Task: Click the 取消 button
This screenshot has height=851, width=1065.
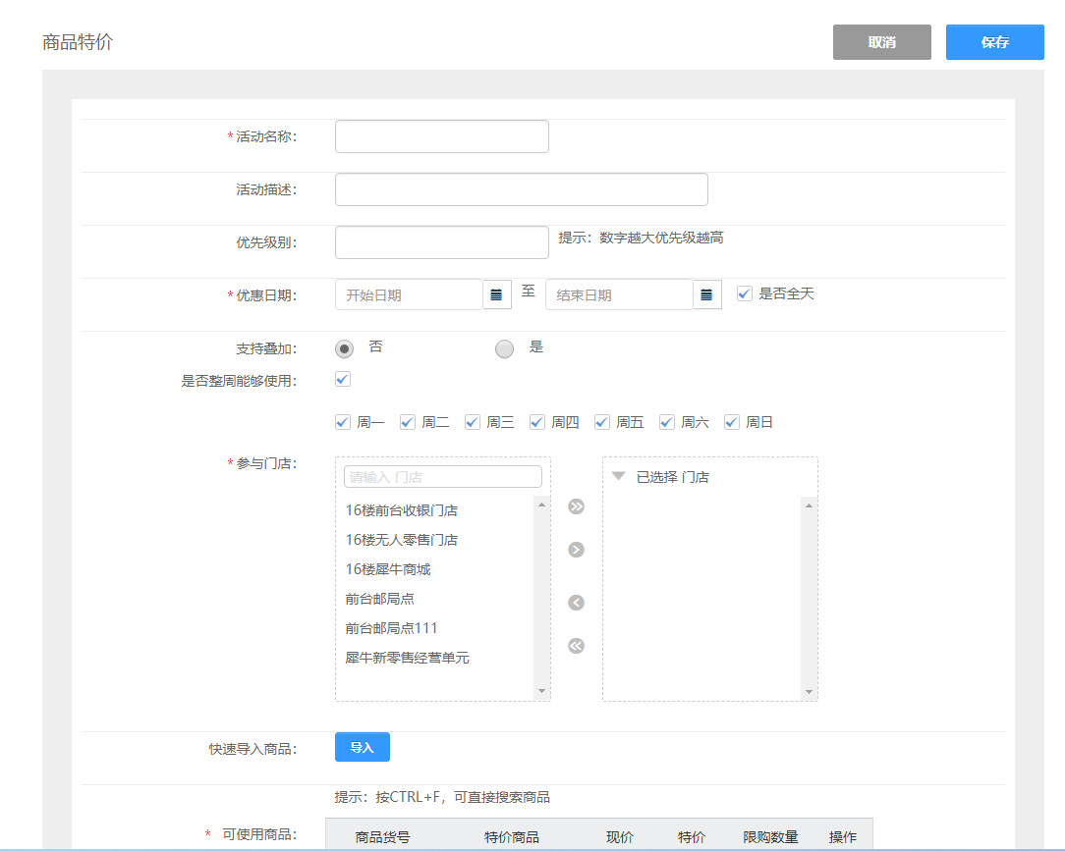Action: (x=881, y=42)
